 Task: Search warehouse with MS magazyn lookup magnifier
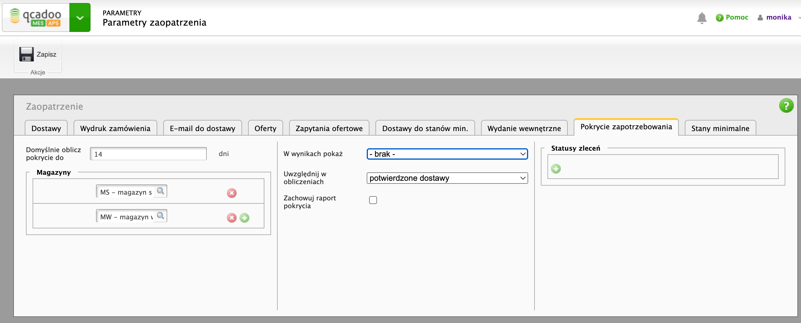pos(161,191)
